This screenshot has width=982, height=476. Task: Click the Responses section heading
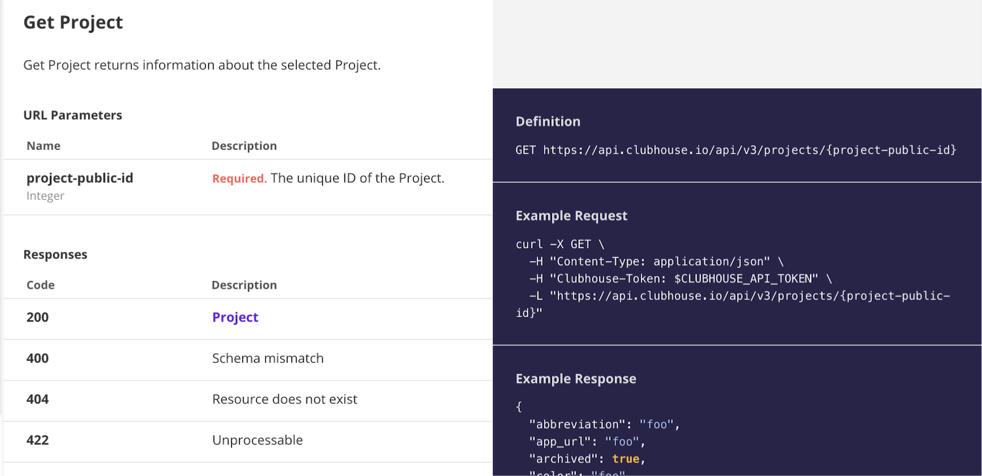pyautogui.click(x=55, y=254)
